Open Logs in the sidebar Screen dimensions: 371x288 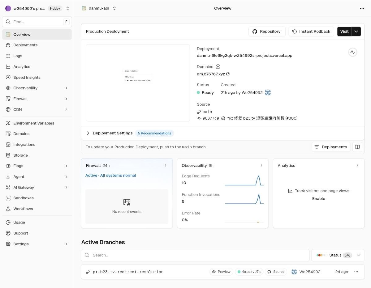pos(37,56)
